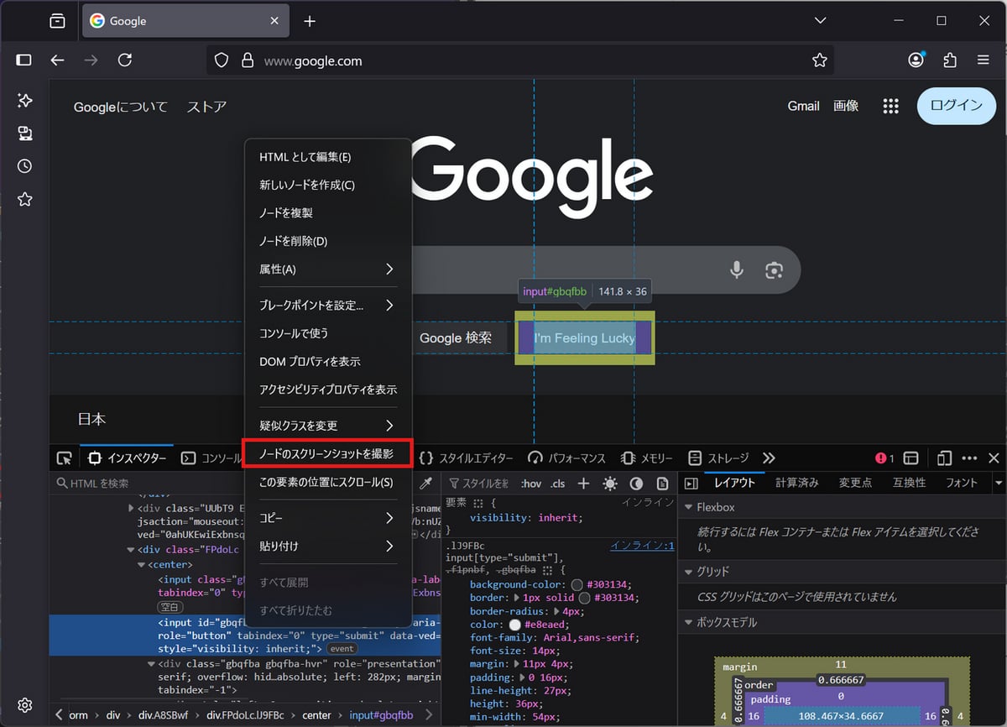Image resolution: width=1007 pixels, height=727 pixels.
Task: Collapse the Flexbox section
Action: [688, 507]
